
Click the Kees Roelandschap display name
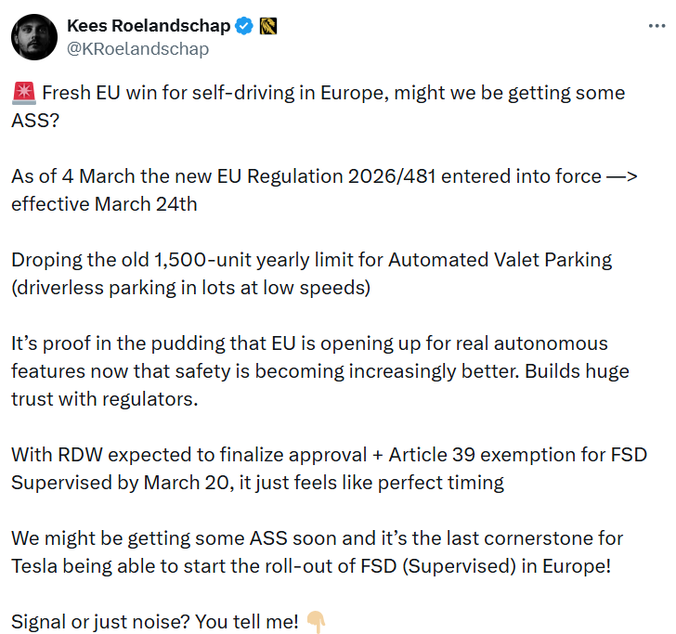(149, 26)
